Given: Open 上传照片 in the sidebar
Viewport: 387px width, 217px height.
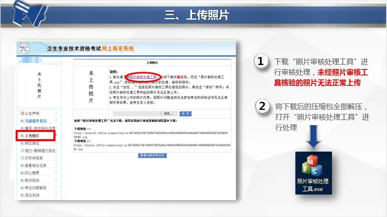Looking at the screenshot, I should tap(35, 136).
